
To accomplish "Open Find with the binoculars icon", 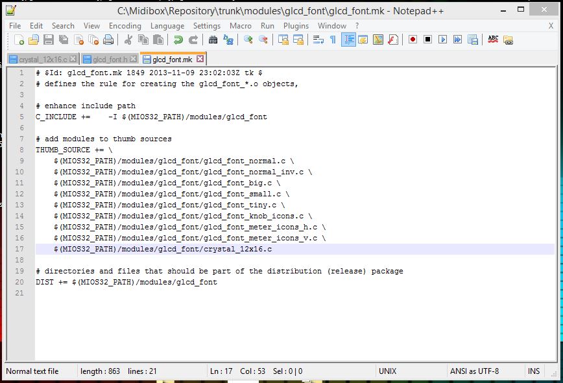I will 213,40.
